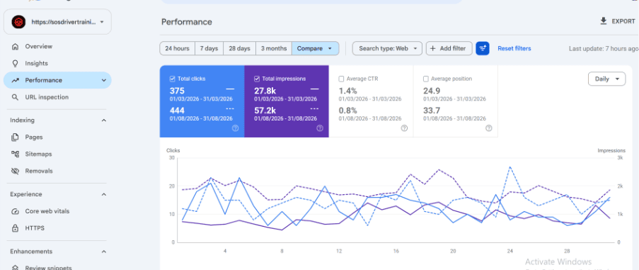Expand the Performance menu chevron

click(103, 80)
